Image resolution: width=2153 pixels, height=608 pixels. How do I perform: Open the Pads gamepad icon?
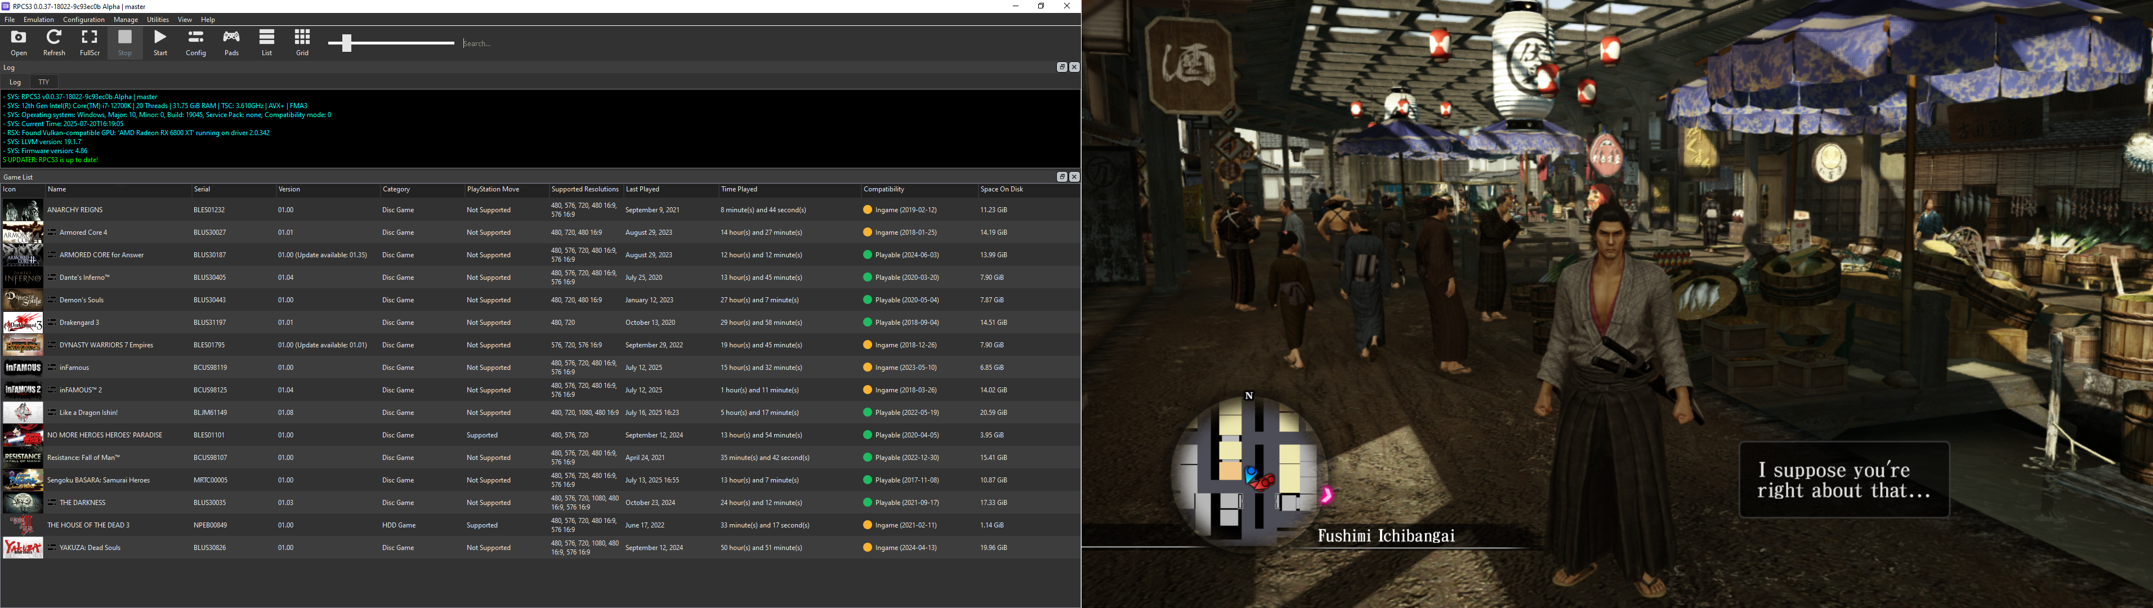231,43
